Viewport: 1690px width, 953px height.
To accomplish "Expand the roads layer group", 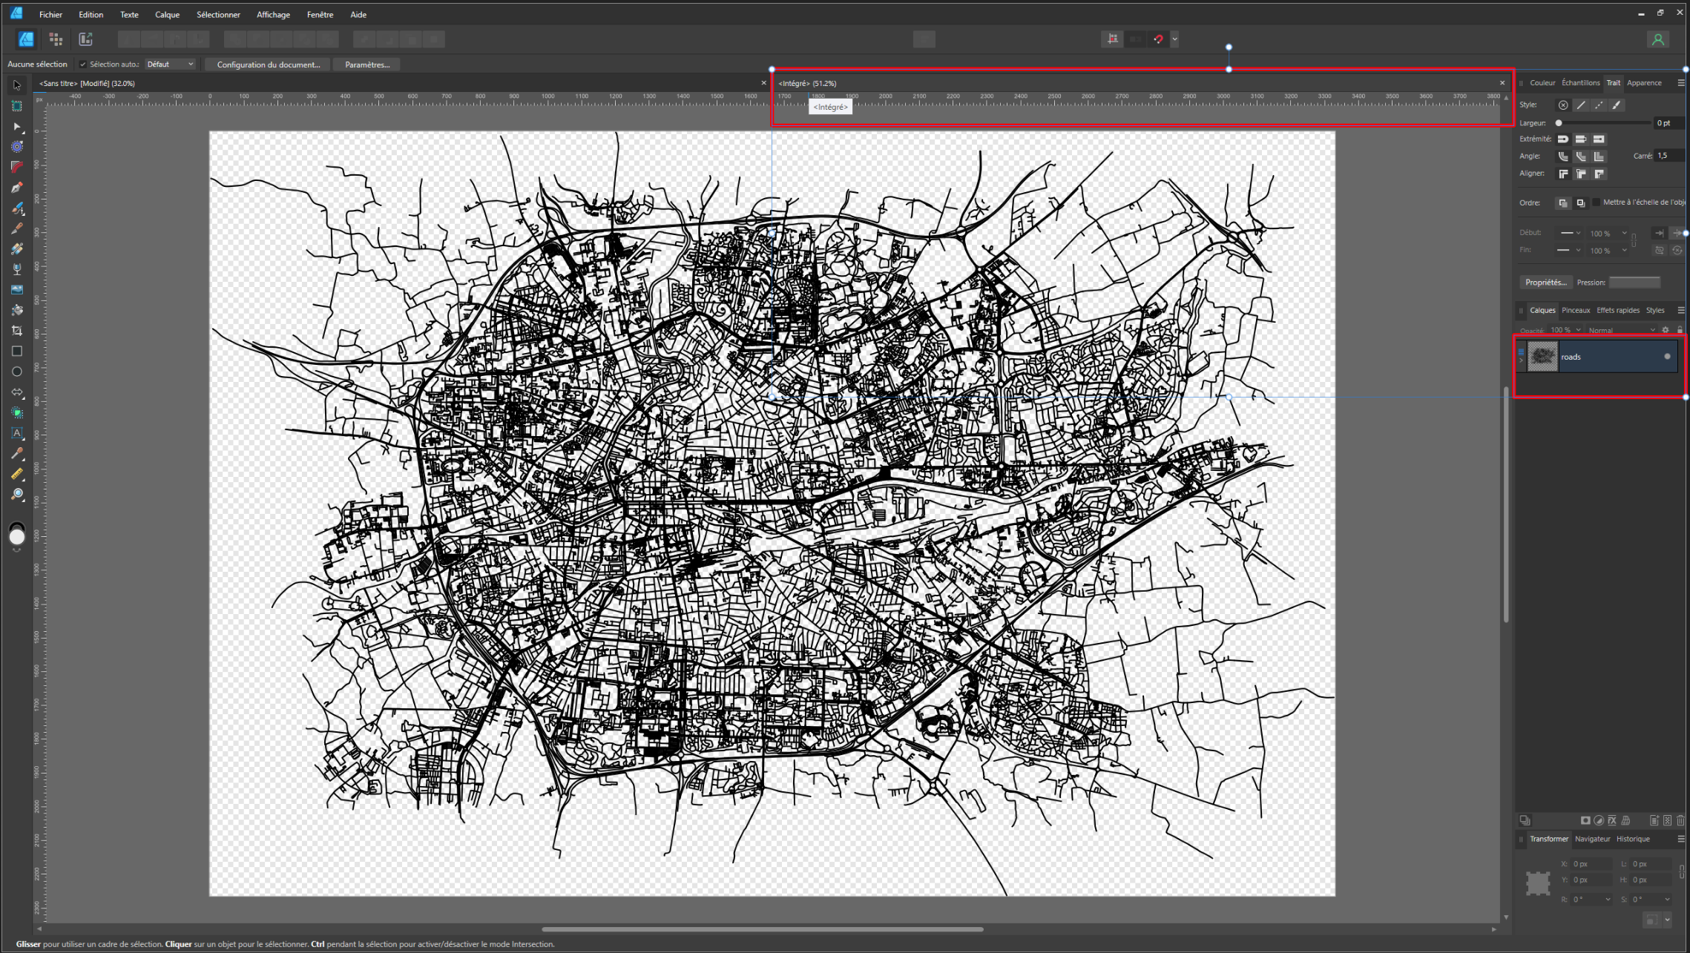I will coord(1521,360).
